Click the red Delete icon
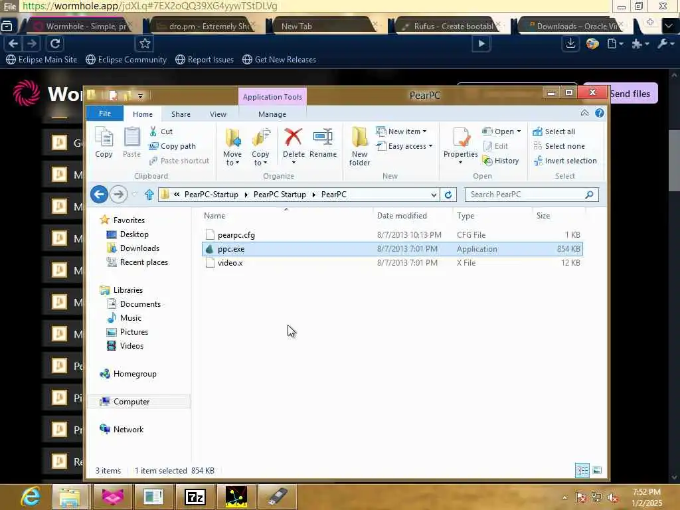 [x=293, y=137]
